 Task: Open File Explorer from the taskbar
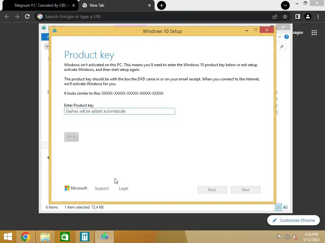(x=45, y=237)
